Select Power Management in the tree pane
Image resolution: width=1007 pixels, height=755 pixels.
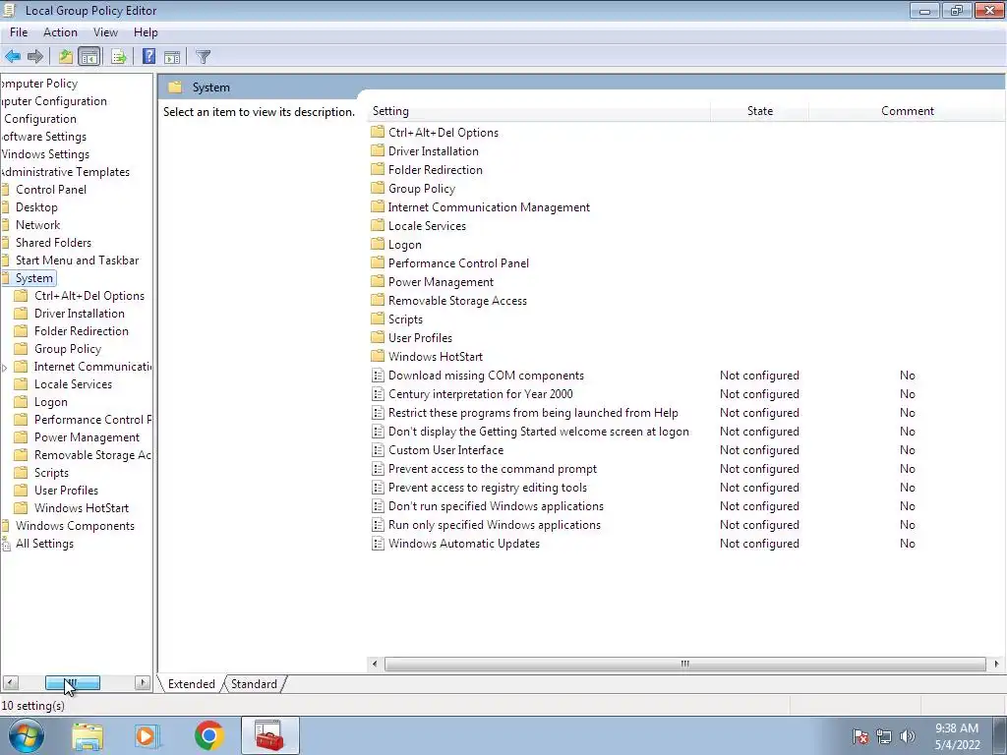coord(87,437)
